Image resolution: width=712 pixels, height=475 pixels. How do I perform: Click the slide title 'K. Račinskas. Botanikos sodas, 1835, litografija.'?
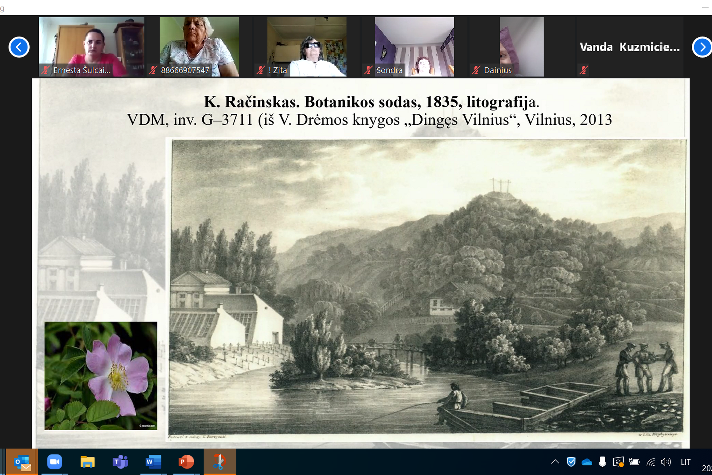[372, 102]
